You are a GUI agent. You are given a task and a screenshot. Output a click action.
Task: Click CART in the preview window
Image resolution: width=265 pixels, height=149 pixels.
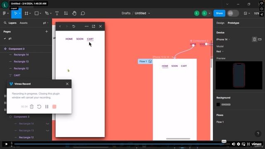90,39
